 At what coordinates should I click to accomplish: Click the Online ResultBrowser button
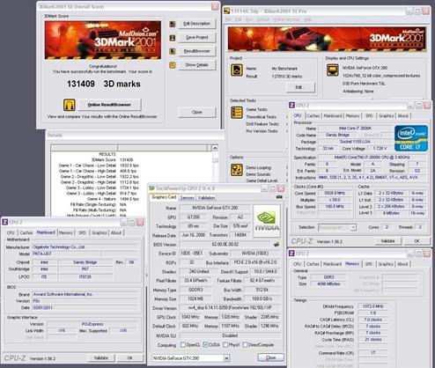(x=109, y=105)
